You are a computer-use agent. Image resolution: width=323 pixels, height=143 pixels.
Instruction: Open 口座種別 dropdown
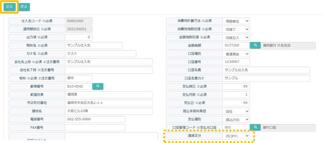click(x=236, y=54)
